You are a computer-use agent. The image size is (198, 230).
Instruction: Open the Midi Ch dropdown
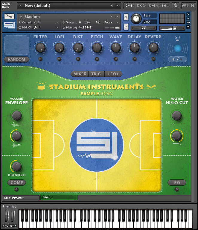[x=57, y=28]
